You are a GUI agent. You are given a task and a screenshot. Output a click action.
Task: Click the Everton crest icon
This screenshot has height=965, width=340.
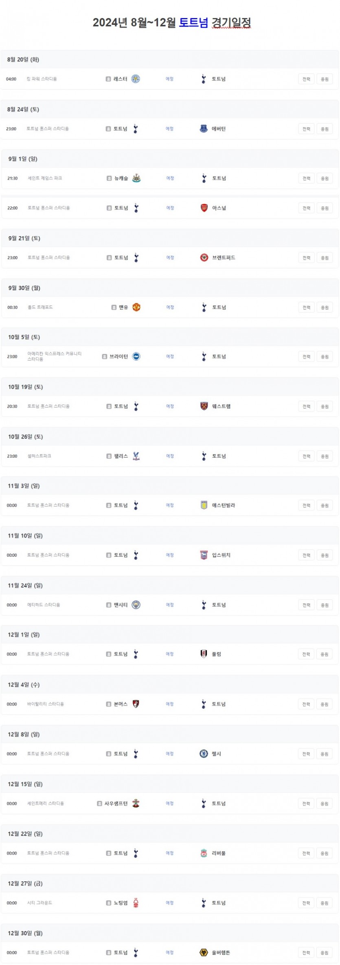coord(204,129)
